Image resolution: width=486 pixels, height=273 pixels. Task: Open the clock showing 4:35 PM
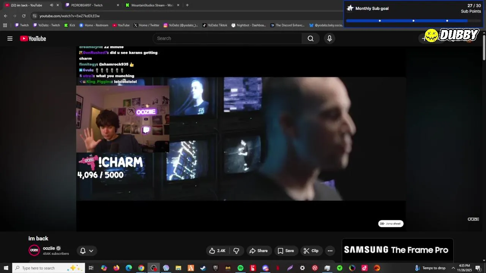tap(464, 268)
